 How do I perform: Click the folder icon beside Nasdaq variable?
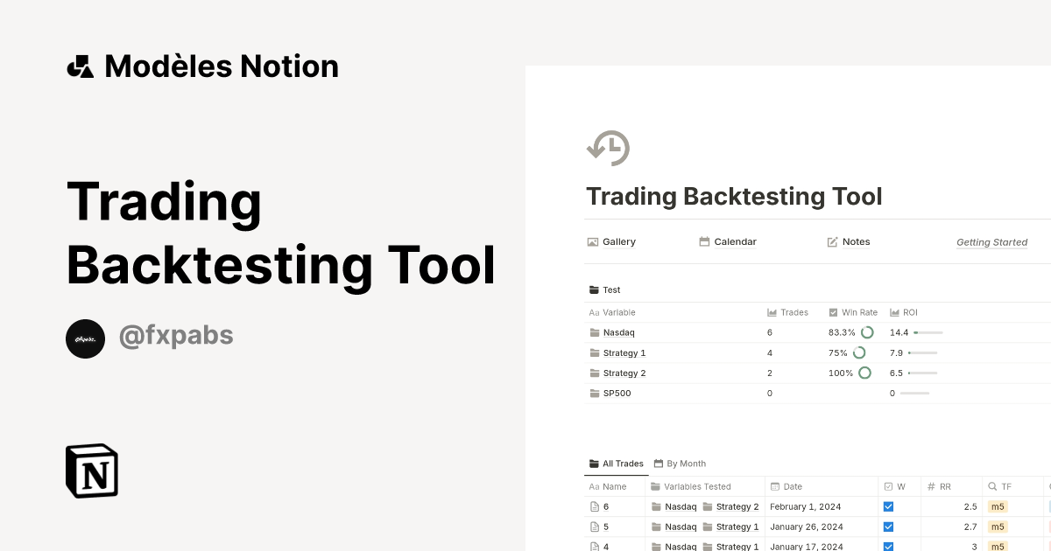point(595,332)
